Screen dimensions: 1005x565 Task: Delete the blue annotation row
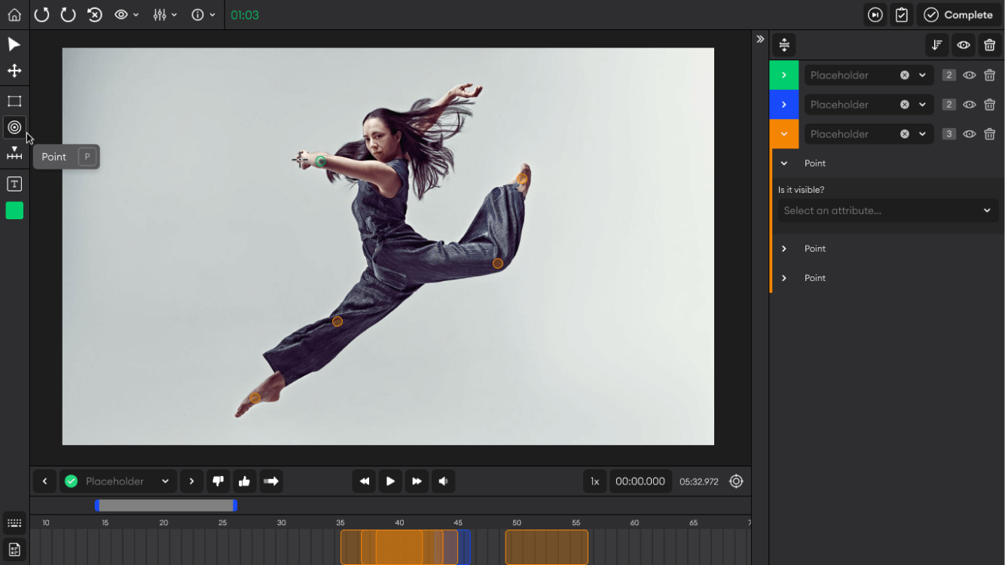coord(990,105)
